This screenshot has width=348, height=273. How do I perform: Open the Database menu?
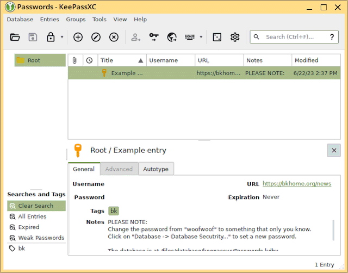(x=20, y=20)
